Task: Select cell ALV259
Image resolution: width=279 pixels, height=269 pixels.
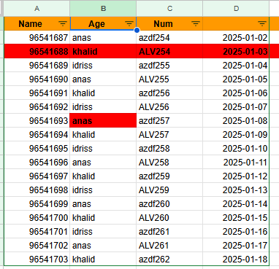Action: [169, 190]
